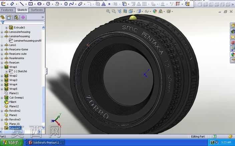Select the Offset Entities tool
The width and height of the screenshot is (235, 146).
(133, 4)
